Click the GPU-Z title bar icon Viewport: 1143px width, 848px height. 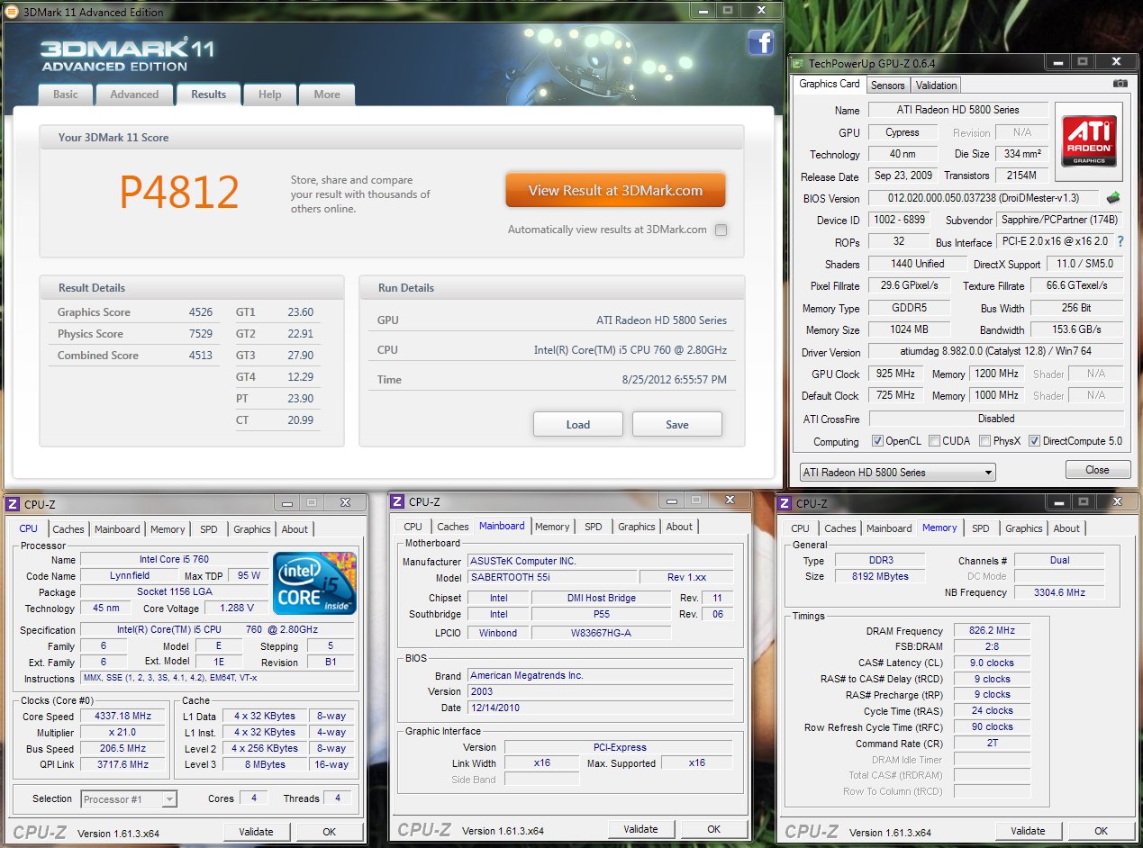click(x=798, y=63)
